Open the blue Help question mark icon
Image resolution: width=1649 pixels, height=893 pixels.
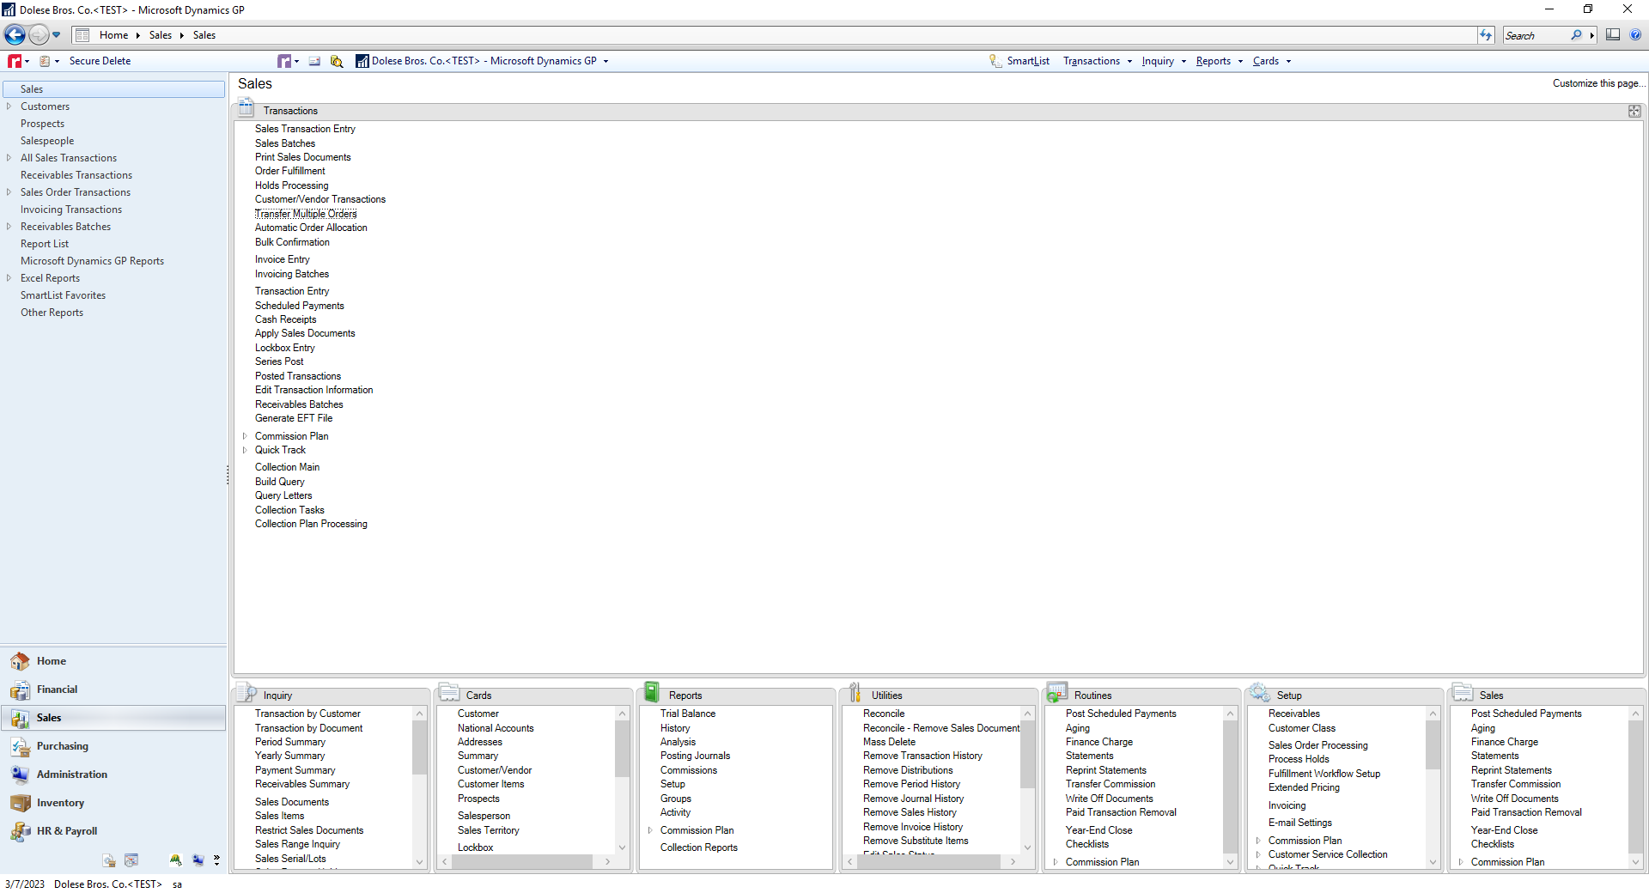pyautogui.click(x=1635, y=35)
